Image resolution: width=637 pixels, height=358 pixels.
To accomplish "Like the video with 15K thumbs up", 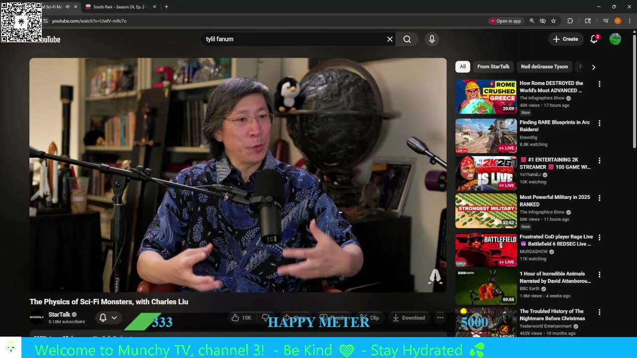I will pyautogui.click(x=241, y=318).
